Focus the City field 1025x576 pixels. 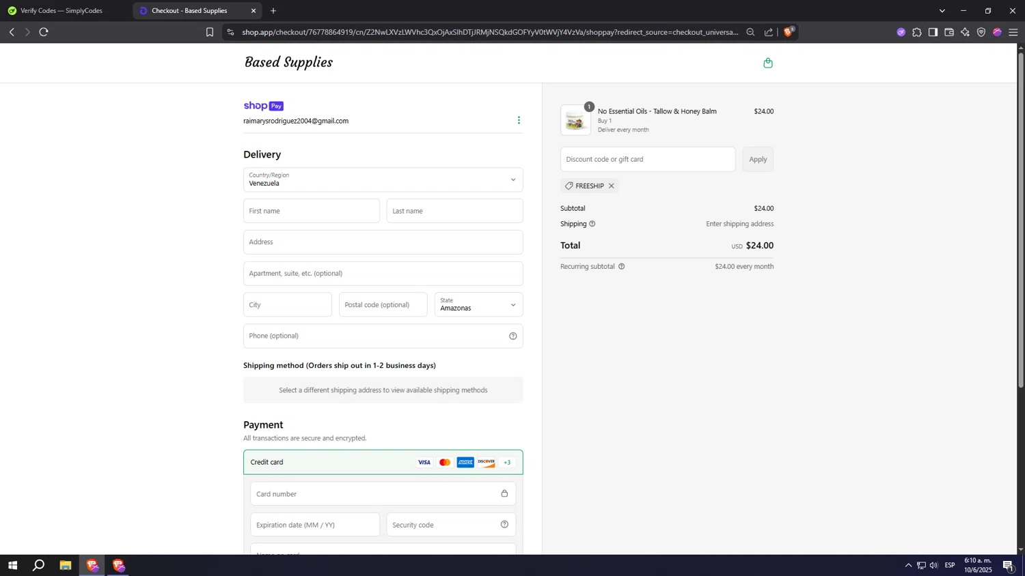pos(288,304)
